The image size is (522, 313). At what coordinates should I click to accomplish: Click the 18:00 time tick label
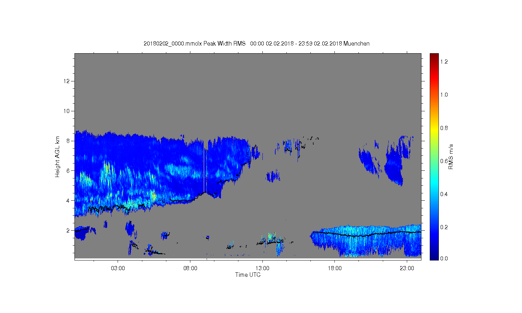click(x=335, y=268)
